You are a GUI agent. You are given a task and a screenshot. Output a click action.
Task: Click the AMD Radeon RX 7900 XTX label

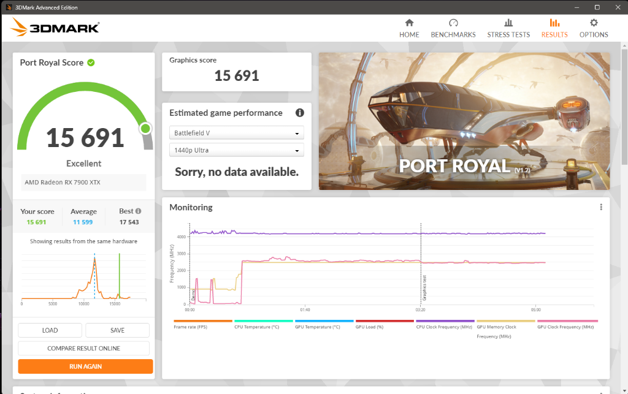[63, 183]
